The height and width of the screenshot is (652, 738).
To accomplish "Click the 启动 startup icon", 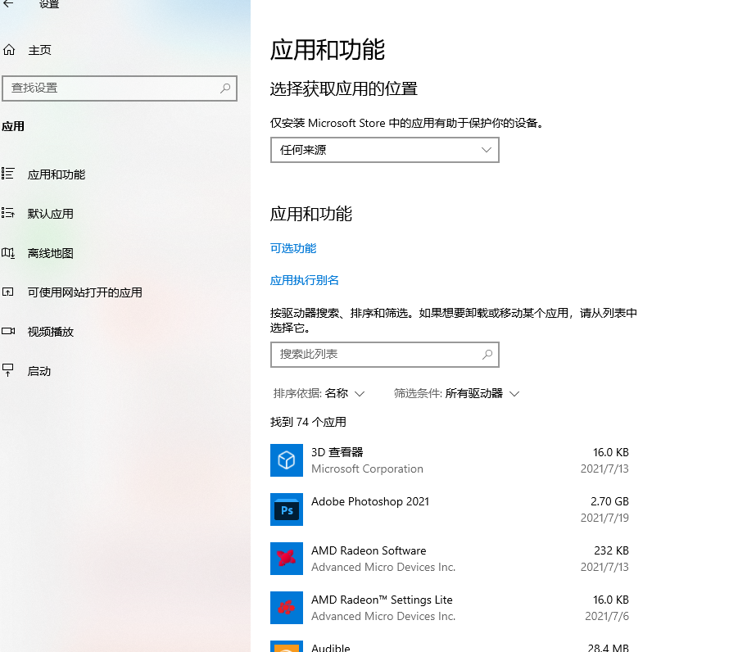I will pyautogui.click(x=8, y=370).
